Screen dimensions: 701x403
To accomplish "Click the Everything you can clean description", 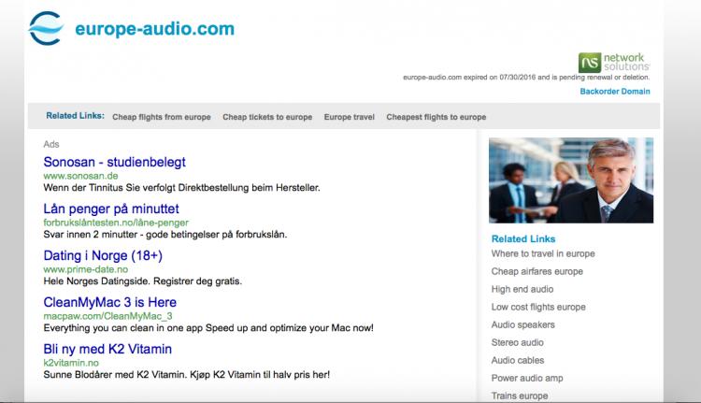I will tap(208, 328).
